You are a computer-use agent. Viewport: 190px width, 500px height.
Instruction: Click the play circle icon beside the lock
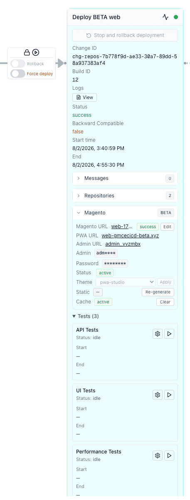click(x=36, y=52)
